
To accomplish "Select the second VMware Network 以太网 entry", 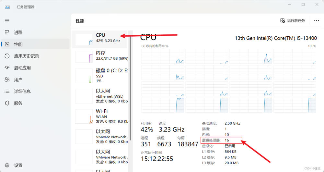I will [x=100, y=157].
